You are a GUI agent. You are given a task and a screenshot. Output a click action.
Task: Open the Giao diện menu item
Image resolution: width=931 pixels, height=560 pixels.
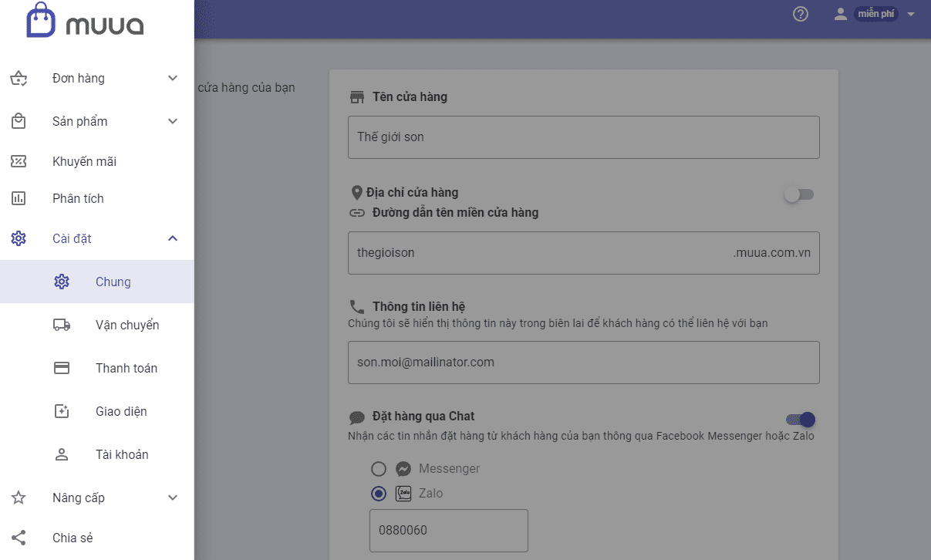point(121,411)
